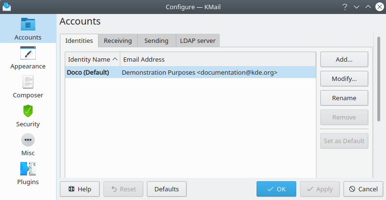
Task: Select the Appearance icon in sidebar
Action: [x=28, y=53]
